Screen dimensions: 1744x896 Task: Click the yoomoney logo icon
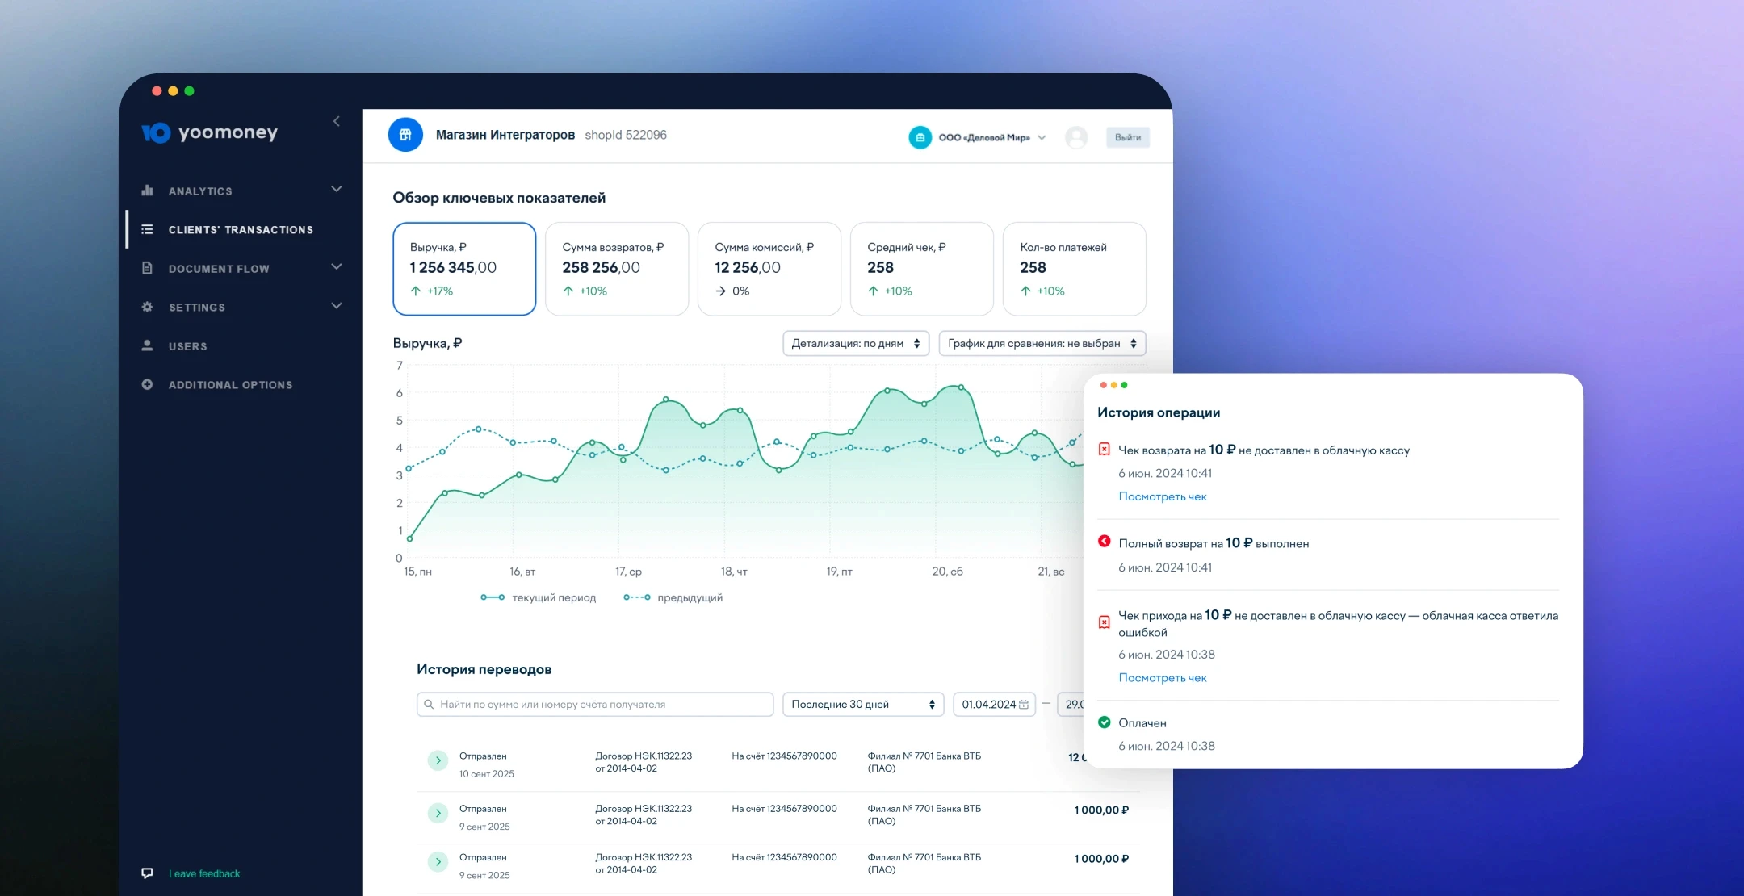pyautogui.click(x=157, y=132)
